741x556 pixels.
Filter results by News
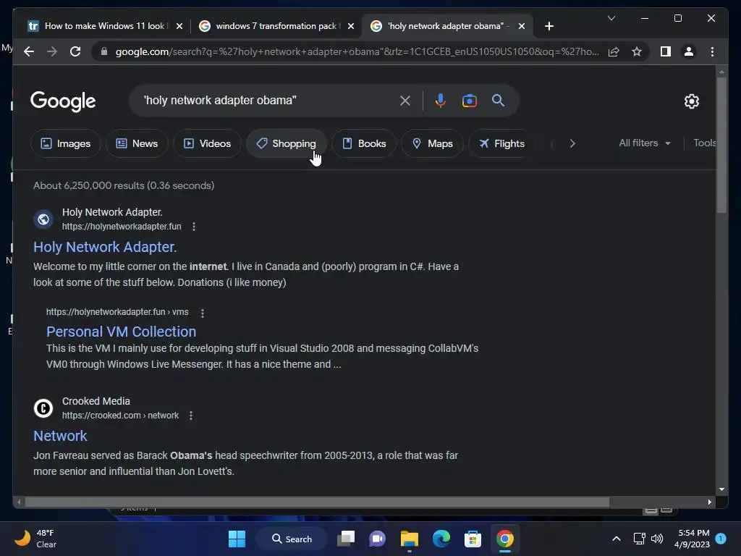[137, 143]
